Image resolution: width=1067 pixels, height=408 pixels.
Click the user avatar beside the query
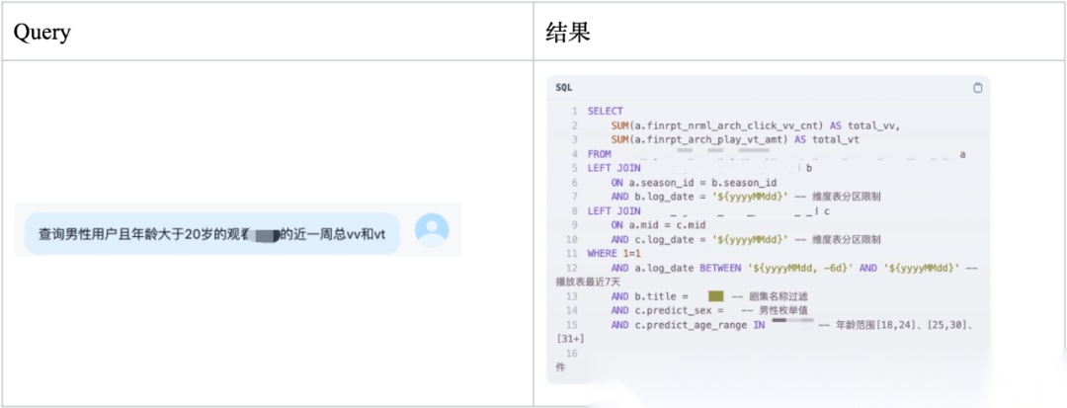432,230
